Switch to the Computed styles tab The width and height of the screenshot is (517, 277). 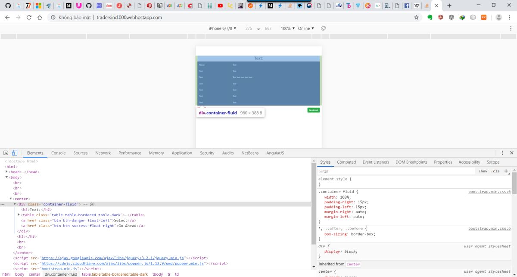(x=346, y=162)
